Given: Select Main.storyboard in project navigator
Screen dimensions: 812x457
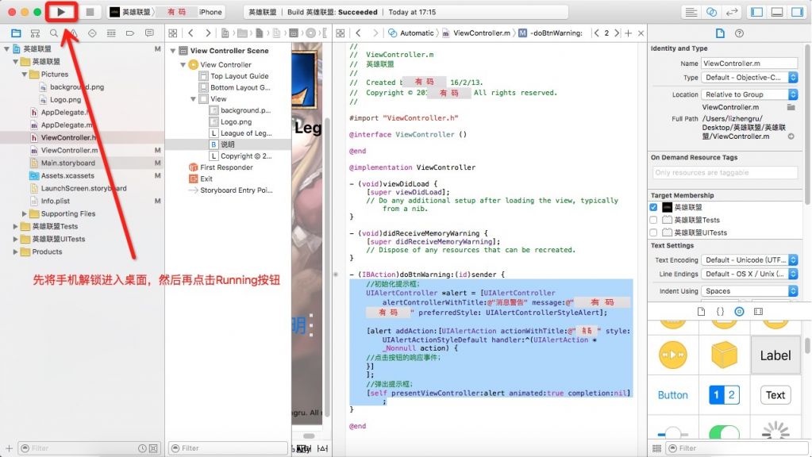Looking at the screenshot, I should tap(67, 163).
